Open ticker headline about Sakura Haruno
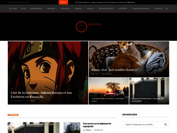Image resolution: width=177 pixels, height=133 pixels. [x=105, y=2]
